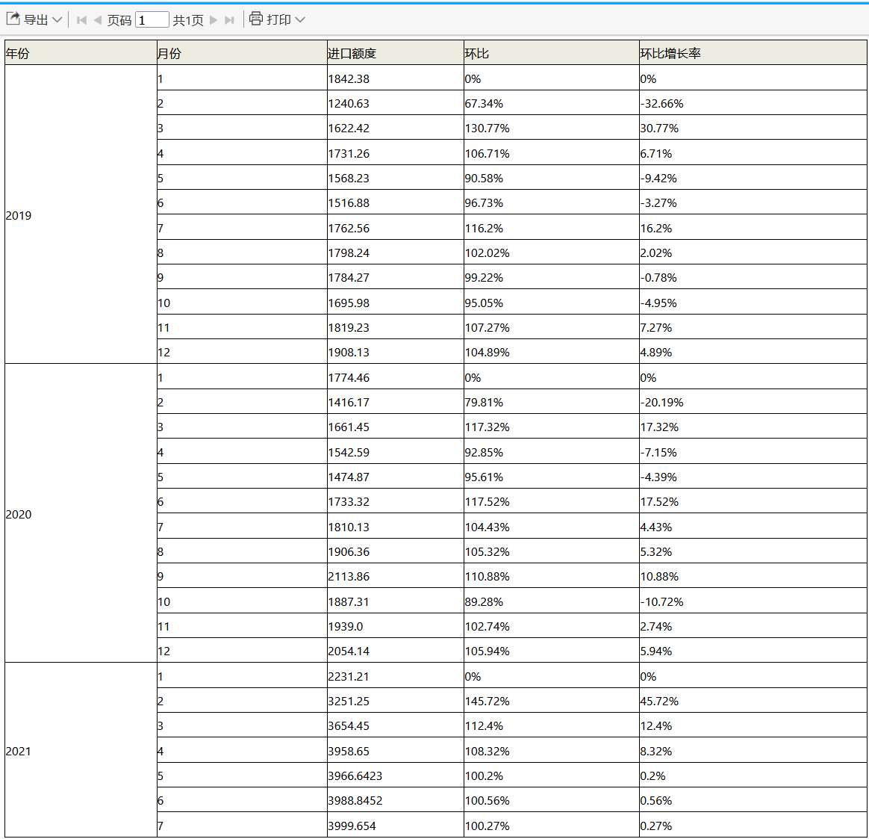The width and height of the screenshot is (869, 839).
Task: Click the page number input field
Action: tap(152, 20)
